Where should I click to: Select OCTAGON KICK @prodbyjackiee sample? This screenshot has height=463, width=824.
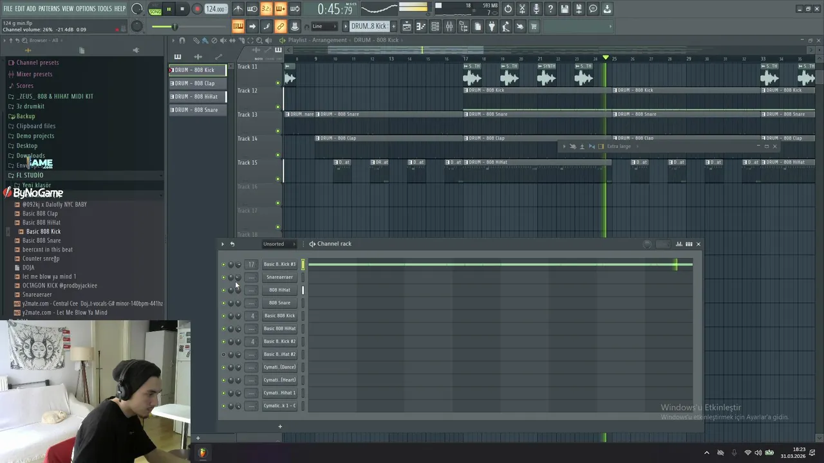click(60, 286)
